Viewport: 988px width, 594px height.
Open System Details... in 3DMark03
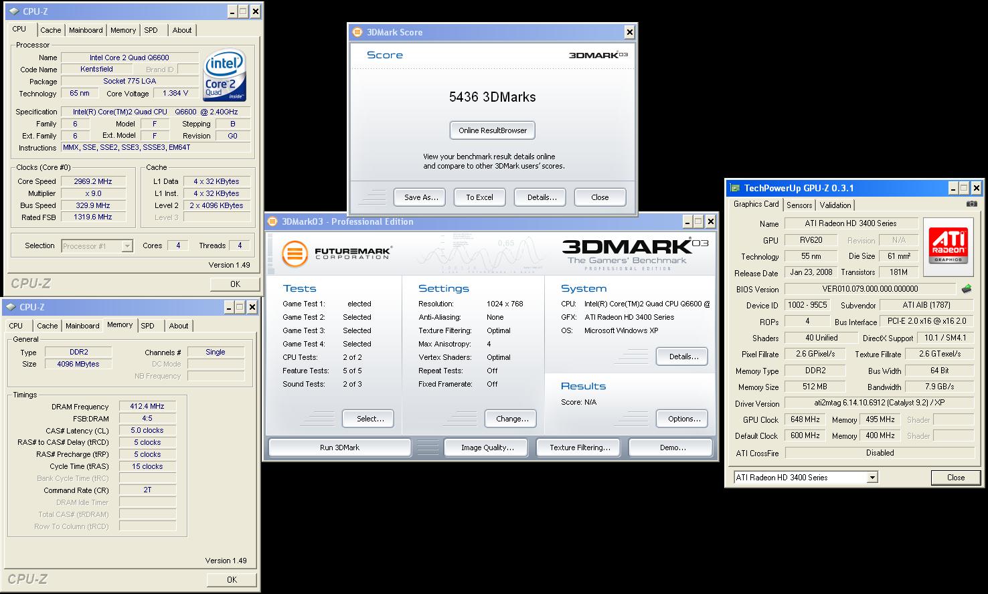tap(682, 357)
